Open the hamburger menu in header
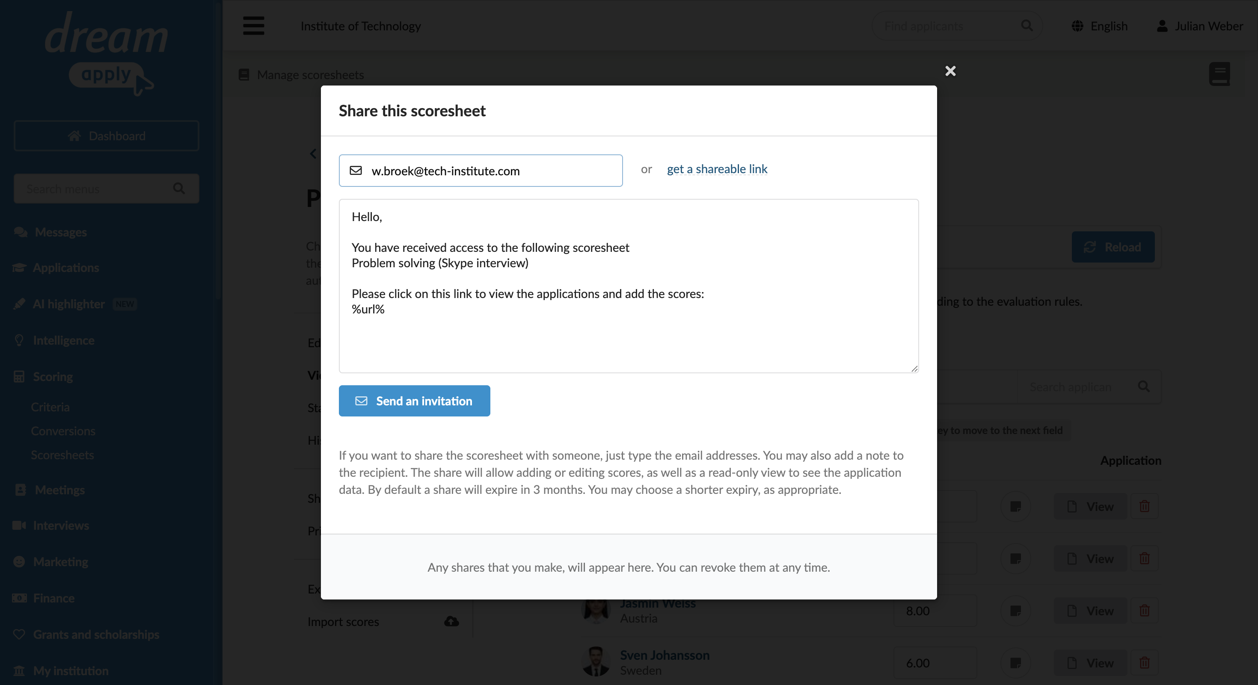 tap(253, 26)
